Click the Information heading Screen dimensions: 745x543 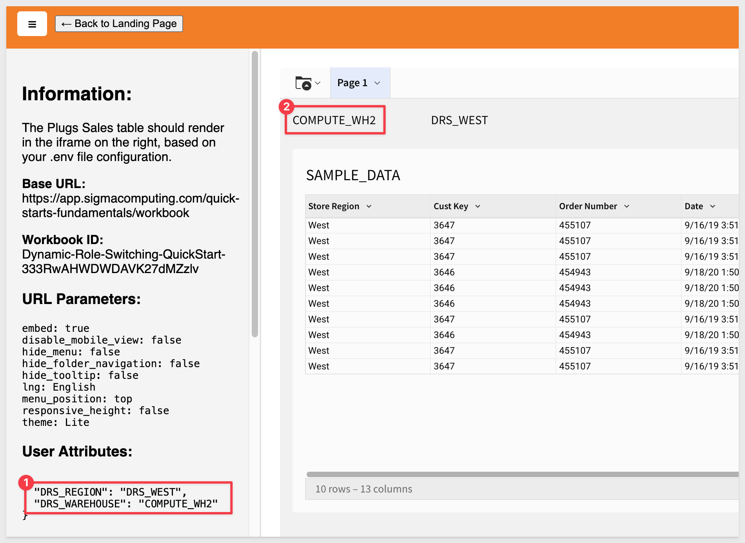click(x=77, y=94)
